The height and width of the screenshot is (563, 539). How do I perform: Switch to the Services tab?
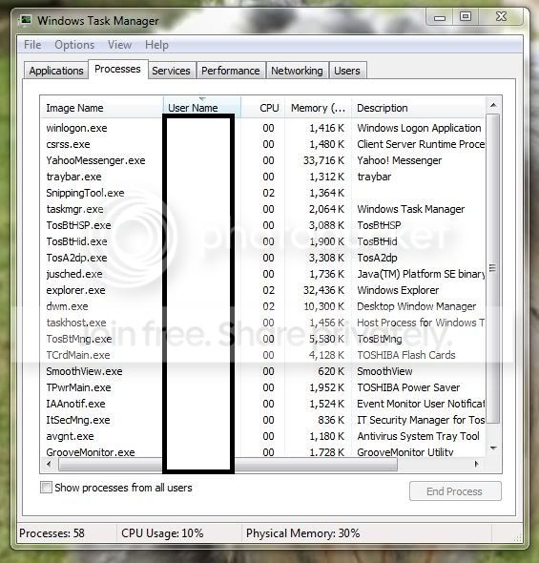tap(171, 71)
